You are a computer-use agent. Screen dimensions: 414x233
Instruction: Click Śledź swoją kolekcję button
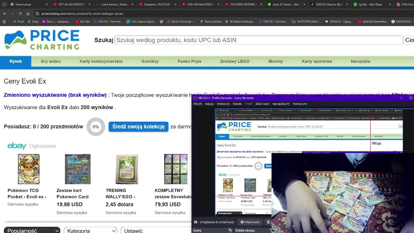(138, 127)
